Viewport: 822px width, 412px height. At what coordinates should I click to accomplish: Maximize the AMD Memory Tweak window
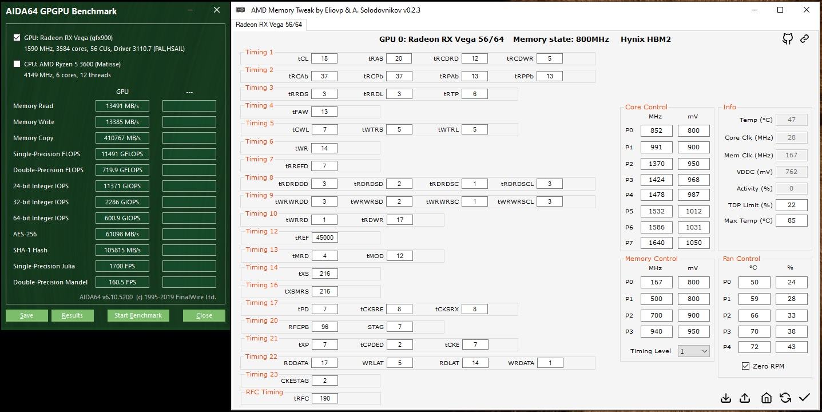(780, 10)
